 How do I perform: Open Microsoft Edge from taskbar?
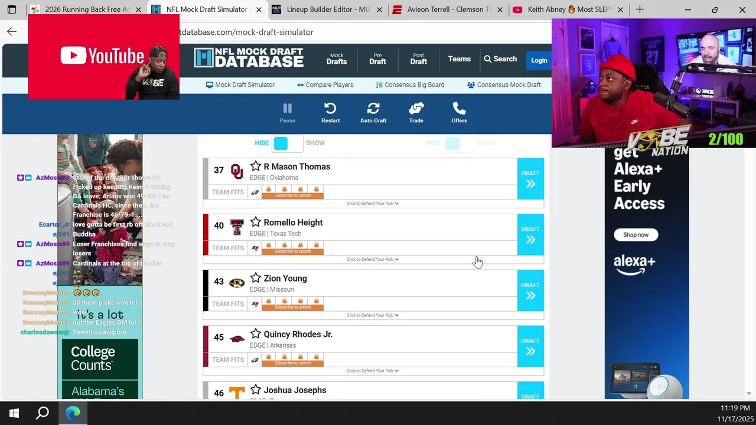[x=73, y=413]
